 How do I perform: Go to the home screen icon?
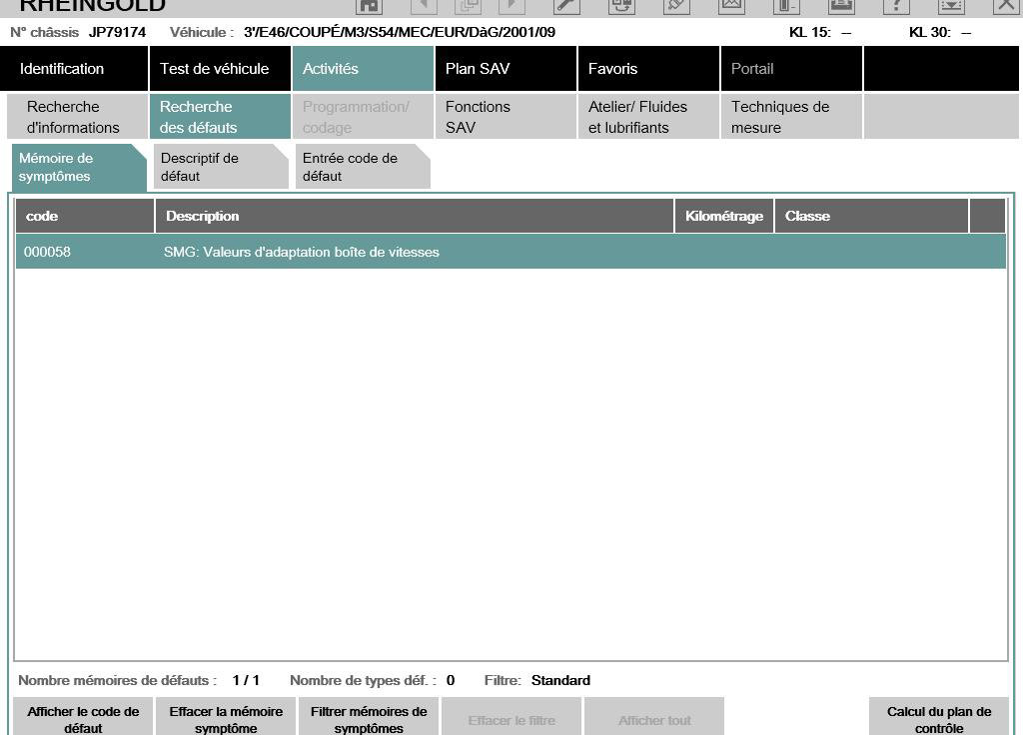click(370, 6)
